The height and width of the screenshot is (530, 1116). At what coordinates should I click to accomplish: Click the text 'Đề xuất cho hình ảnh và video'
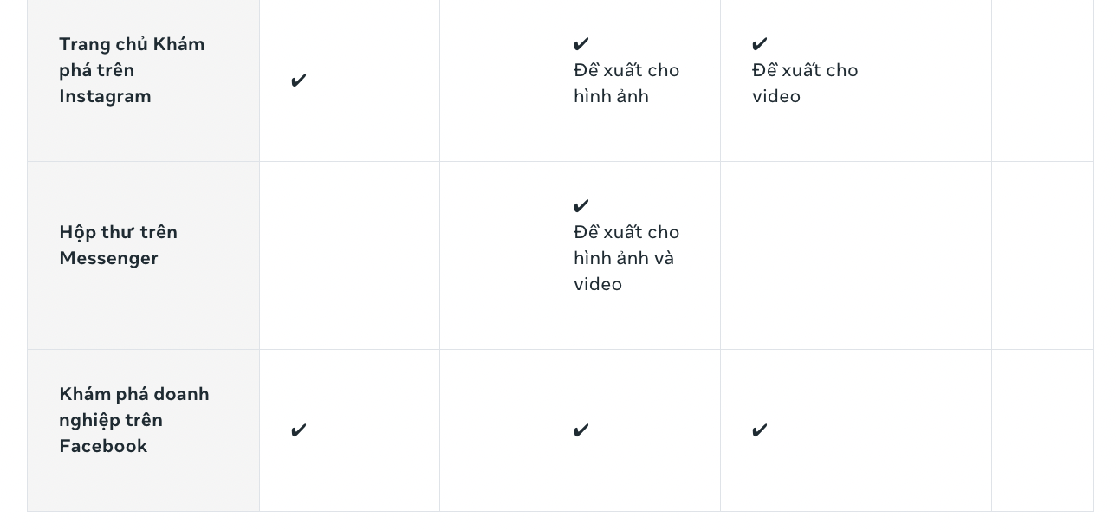626,258
